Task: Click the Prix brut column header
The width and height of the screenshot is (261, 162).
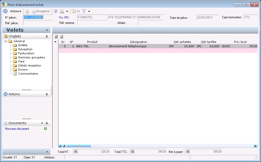Action: pyautogui.click(x=240, y=42)
